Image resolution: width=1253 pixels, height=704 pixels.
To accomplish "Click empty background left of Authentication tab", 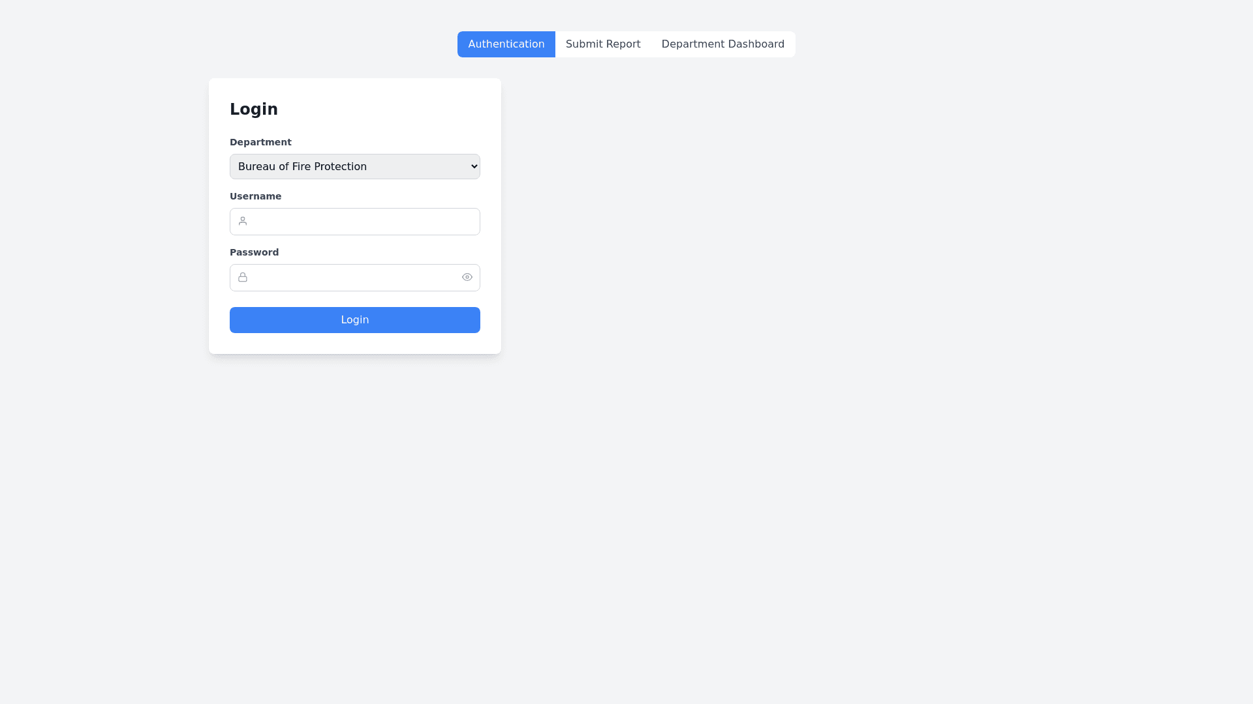I will point(294,44).
